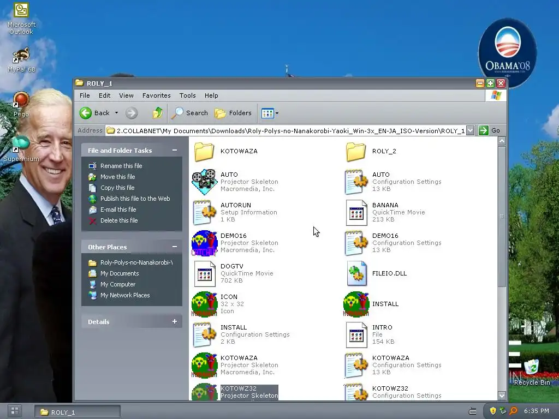This screenshot has width=559, height=419.
Task: Click the Go button
Action: coord(490,130)
